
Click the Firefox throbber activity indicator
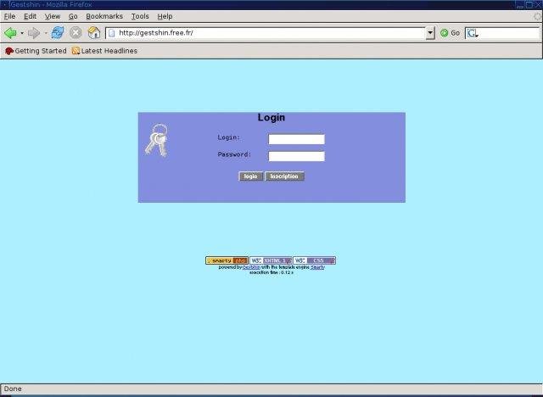click(x=537, y=16)
